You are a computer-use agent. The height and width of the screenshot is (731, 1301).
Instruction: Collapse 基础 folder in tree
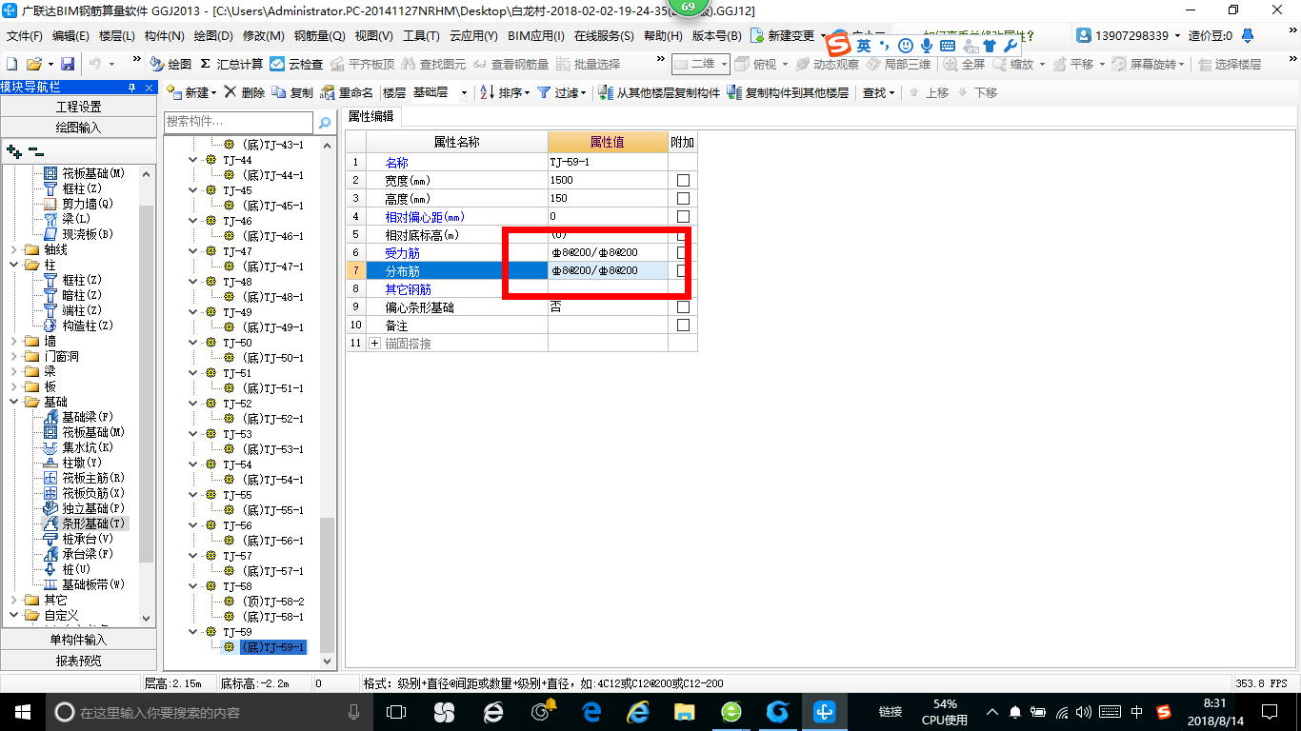point(13,402)
